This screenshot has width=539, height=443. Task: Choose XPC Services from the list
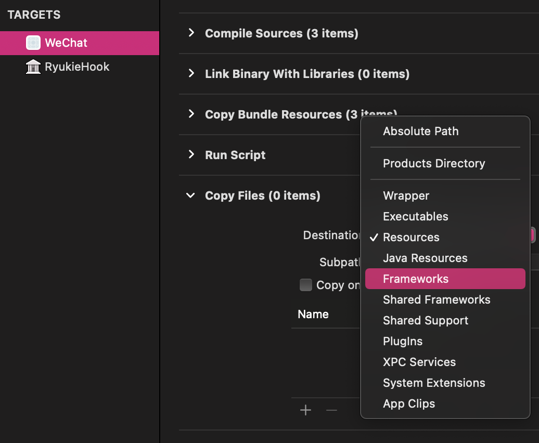pos(445,362)
